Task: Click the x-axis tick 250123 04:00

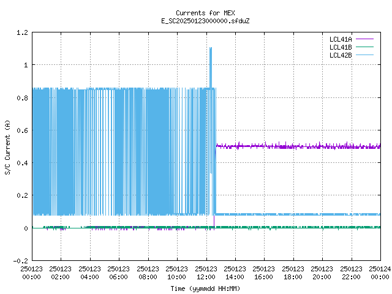Action: coord(90,273)
